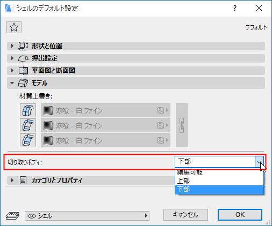Select 上部 from the dropdown list

(219, 181)
